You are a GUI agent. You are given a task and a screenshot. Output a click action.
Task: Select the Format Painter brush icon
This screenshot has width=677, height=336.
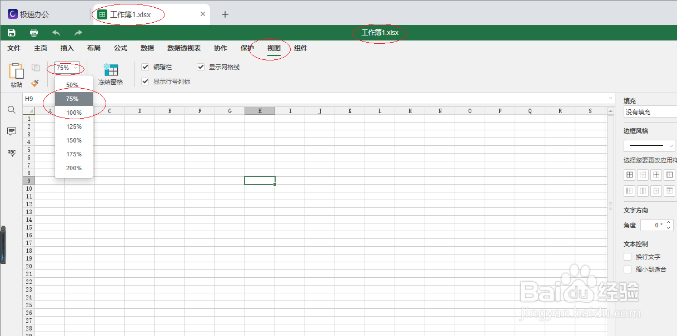pyautogui.click(x=34, y=83)
